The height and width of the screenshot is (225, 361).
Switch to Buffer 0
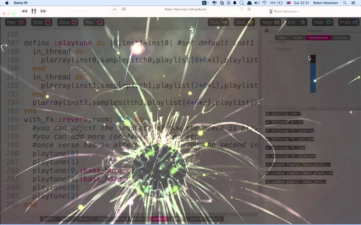pos(49,219)
